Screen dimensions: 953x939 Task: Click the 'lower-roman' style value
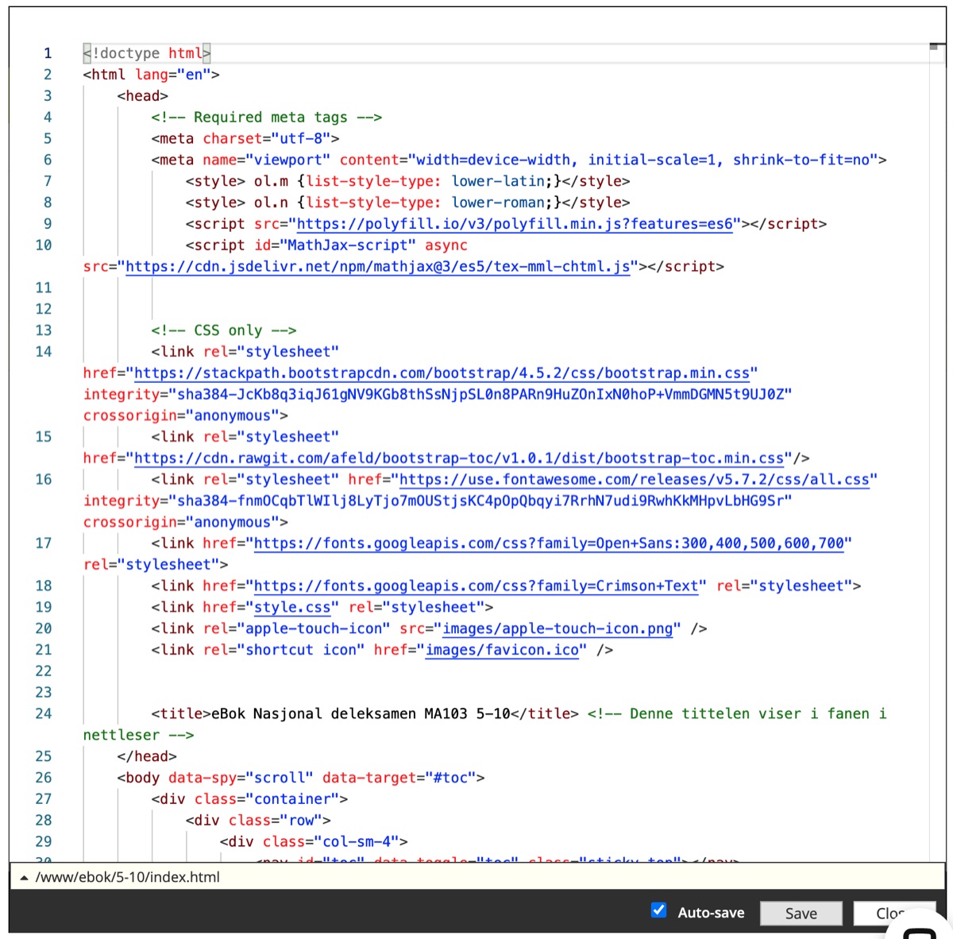point(498,203)
